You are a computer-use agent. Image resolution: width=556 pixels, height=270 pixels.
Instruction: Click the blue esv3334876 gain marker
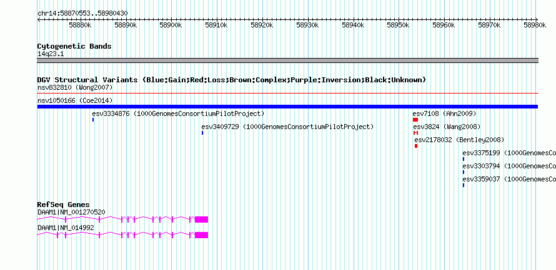93,120
